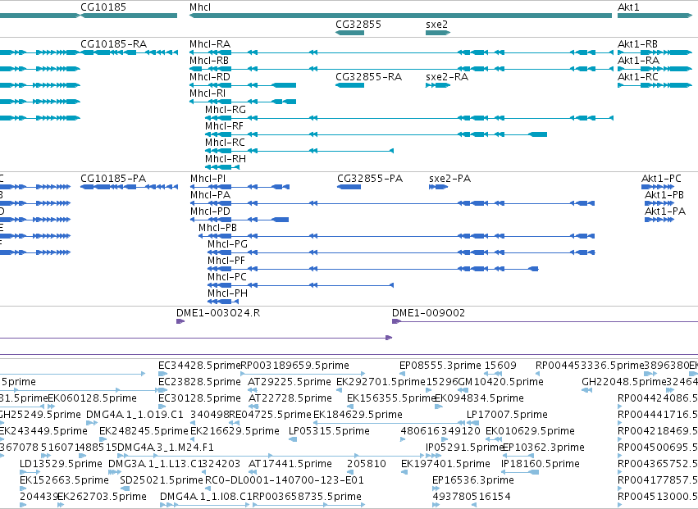Screen dimensions: 698x509
Task: Click the Mhcl-PA protein label
Action: 210,195
